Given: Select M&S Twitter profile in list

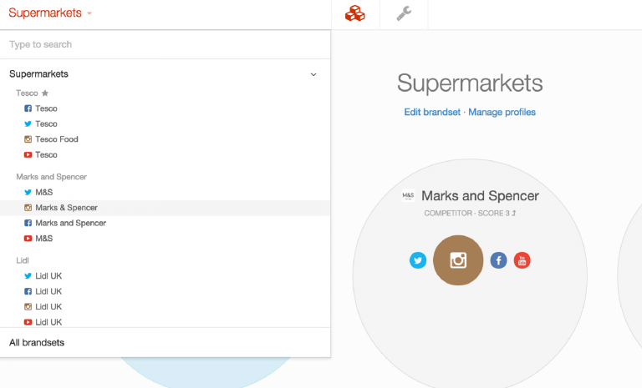Looking at the screenshot, I should [43, 192].
